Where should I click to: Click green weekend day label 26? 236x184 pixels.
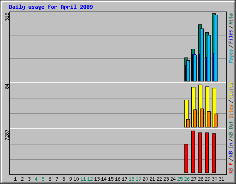tap(187, 179)
